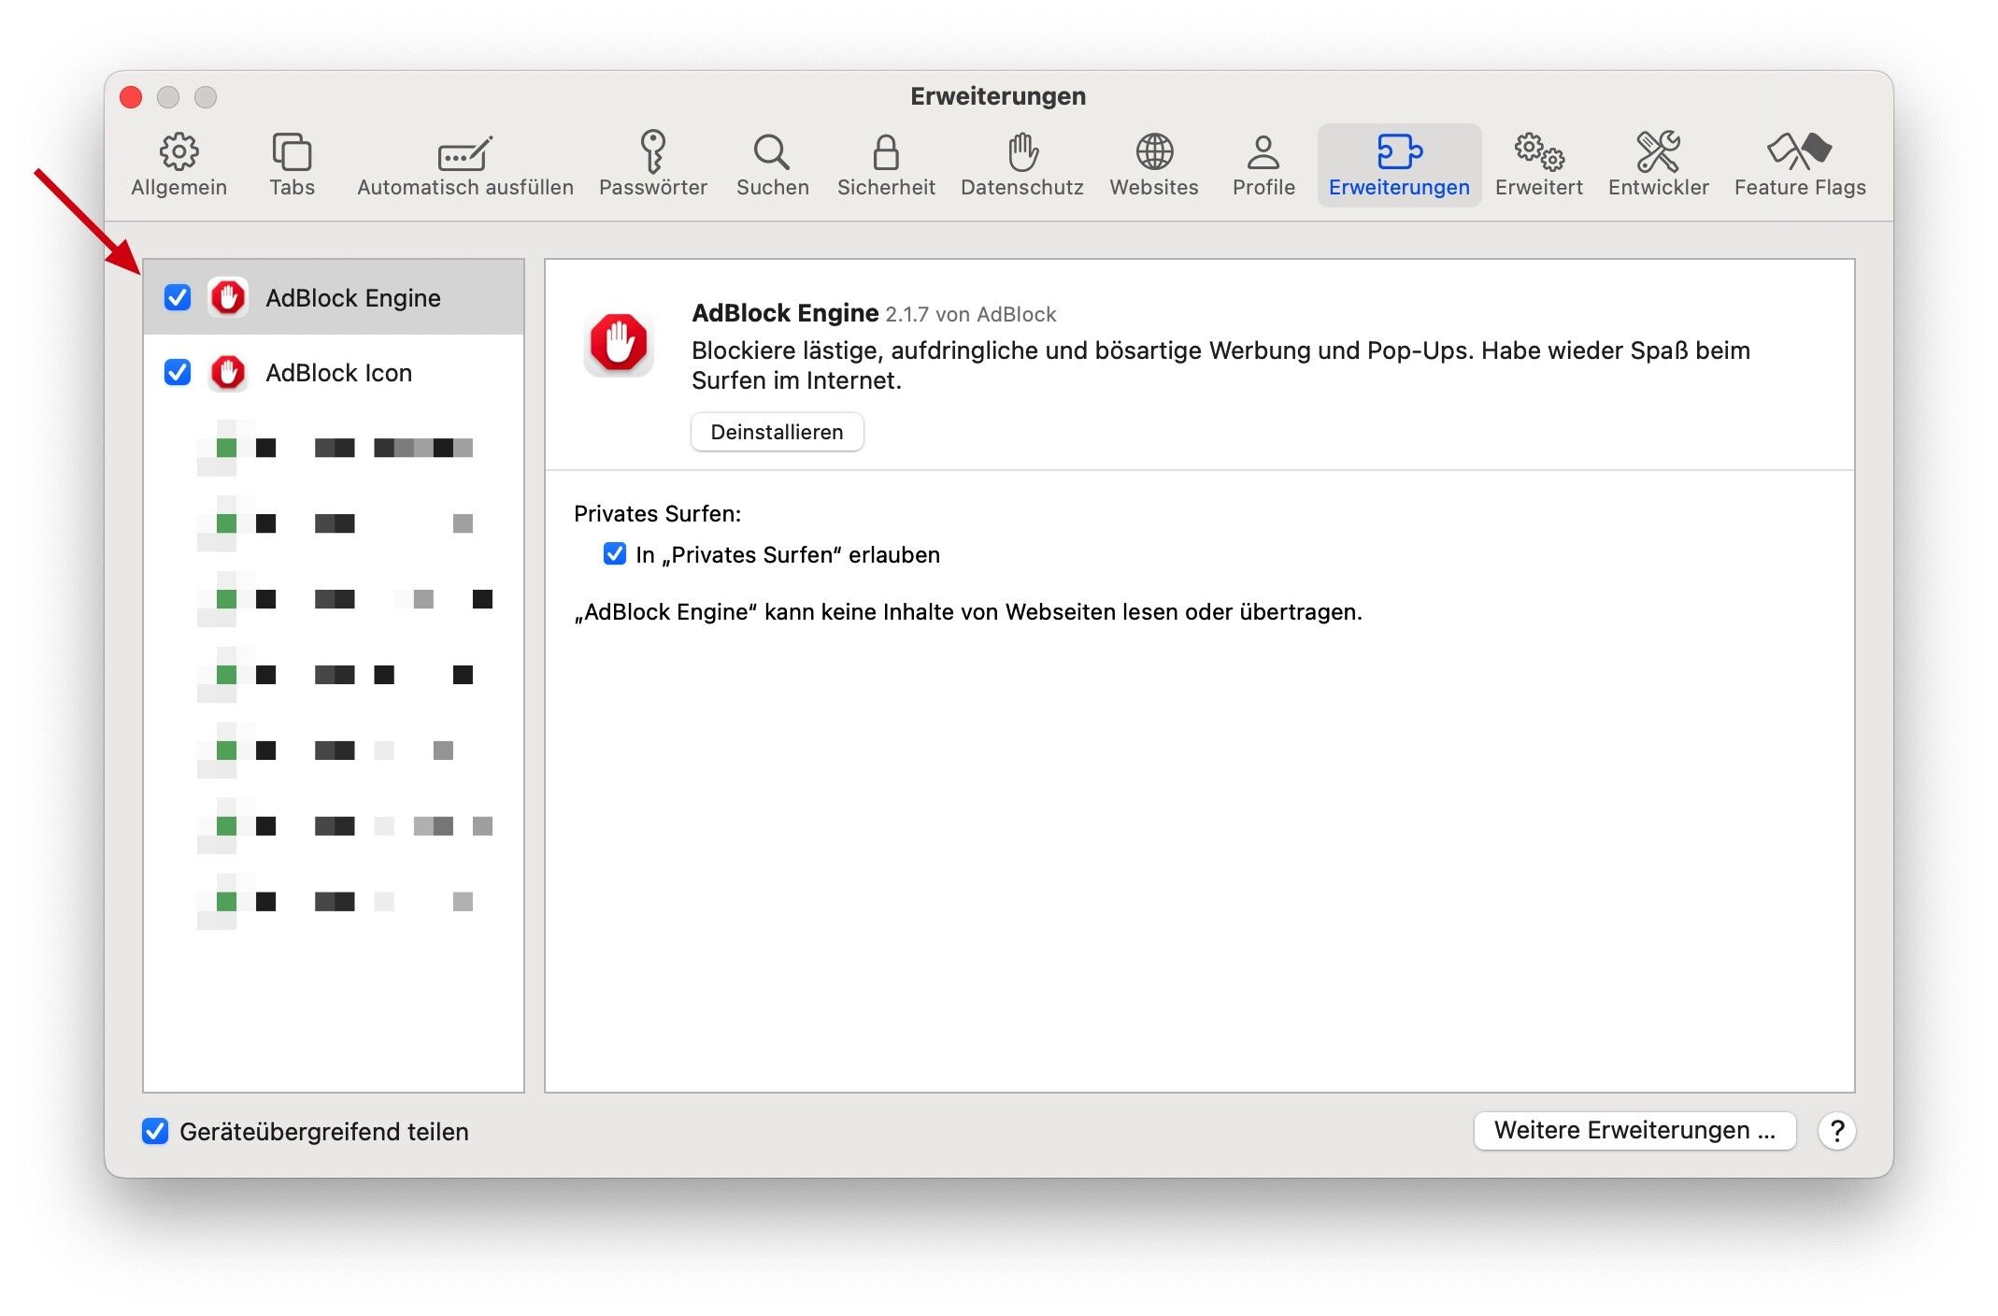Open the Feature Flags pane
The width and height of the screenshot is (1998, 1316).
[x=1799, y=164]
